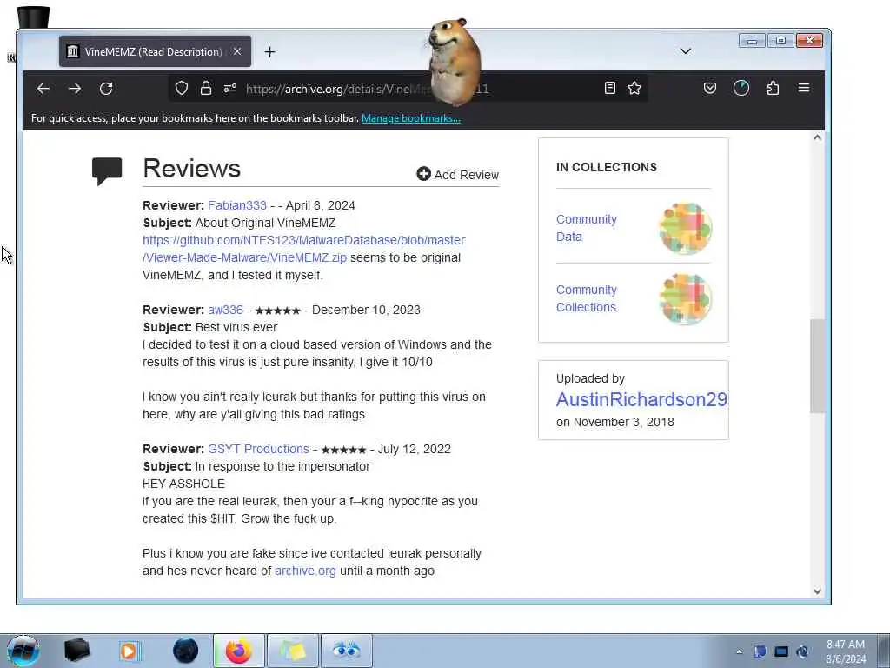Screen dimensions: 890x668
Task: Open the clock showing 8:47 AM
Action: [x=846, y=651]
